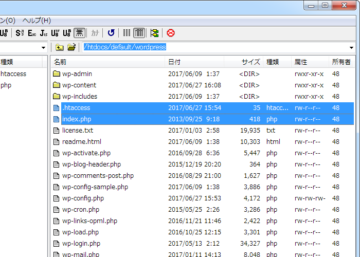Open the ヘルプ(H) help menu
The height and width of the screenshot is (257, 360).
37,21
